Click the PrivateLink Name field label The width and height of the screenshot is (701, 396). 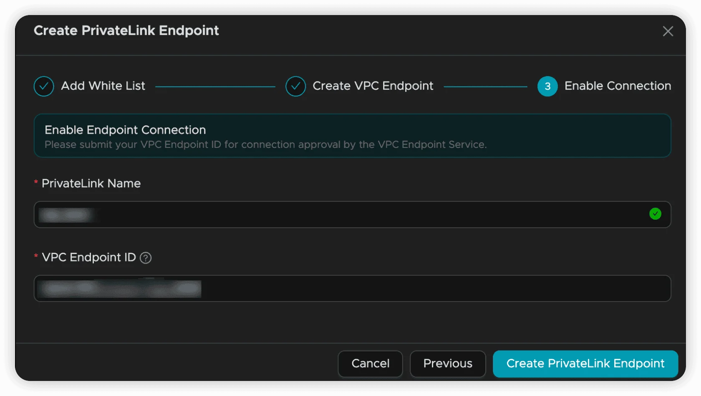coord(91,183)
